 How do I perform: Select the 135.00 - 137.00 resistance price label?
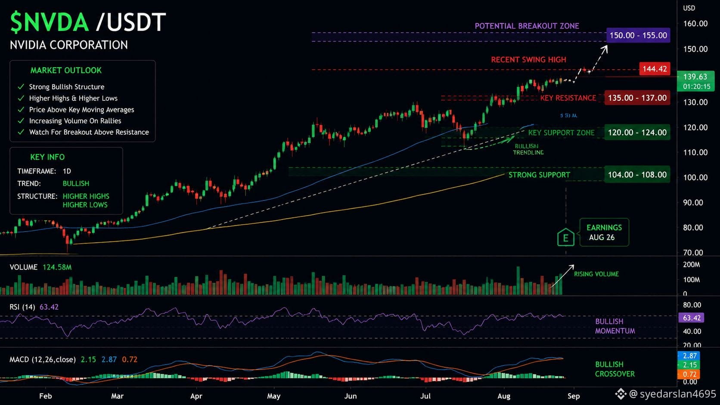point(637,98)
